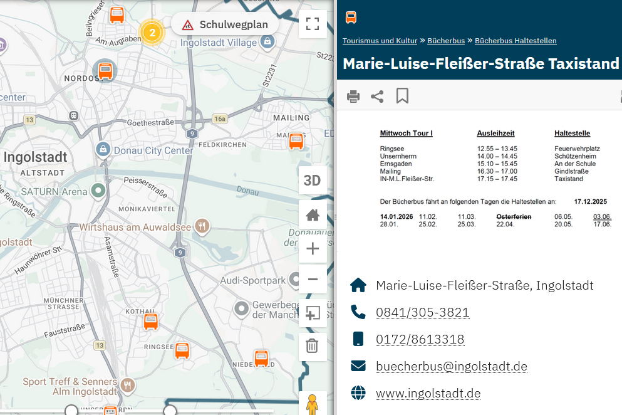
Task: Click the Ingolstadt Village shopping pin
Action: [267, 42]
